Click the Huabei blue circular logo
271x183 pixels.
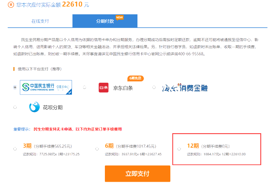click(35, 107)
